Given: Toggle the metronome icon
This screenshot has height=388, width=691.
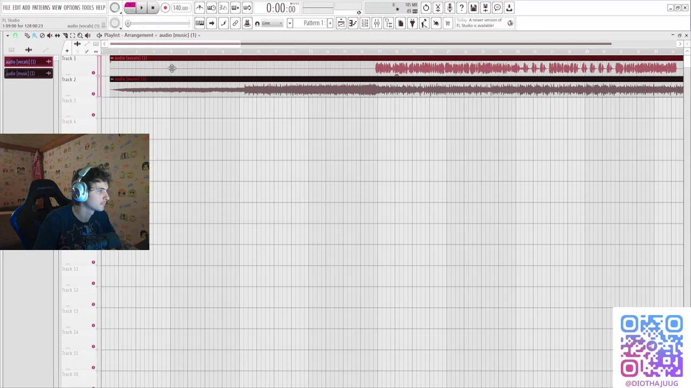Looking at the screenshot, I should [200, 8].
